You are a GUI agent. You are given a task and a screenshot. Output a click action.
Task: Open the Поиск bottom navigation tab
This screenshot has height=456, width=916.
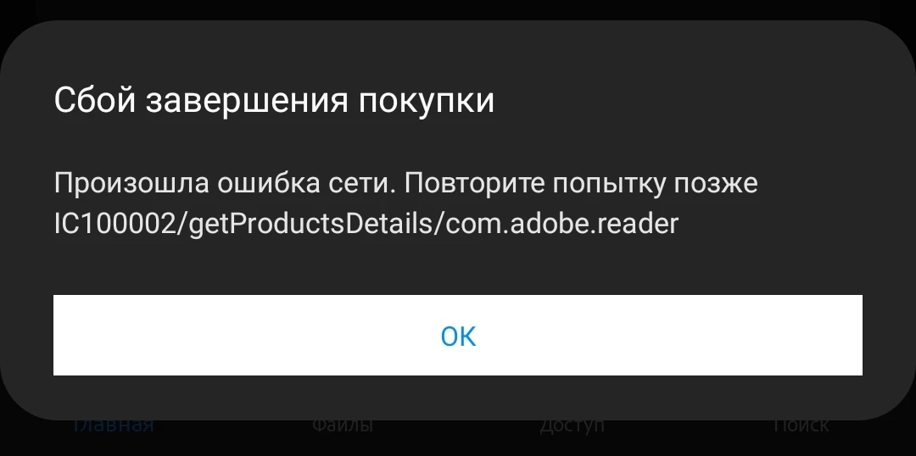point(801,425)
